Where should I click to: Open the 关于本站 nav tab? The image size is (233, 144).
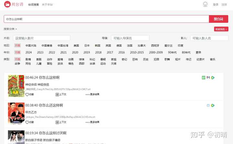[47, 5]
